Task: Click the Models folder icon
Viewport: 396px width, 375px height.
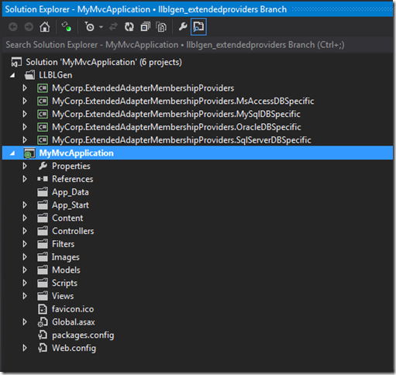Action: pyautogui.click(x=43, y=270)
